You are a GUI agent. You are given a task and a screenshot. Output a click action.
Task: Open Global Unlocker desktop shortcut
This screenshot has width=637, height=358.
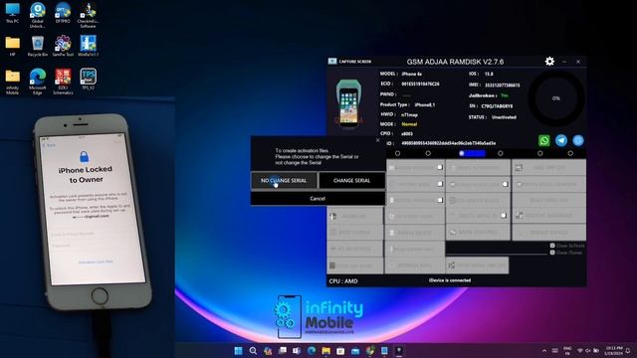[38, 15]
